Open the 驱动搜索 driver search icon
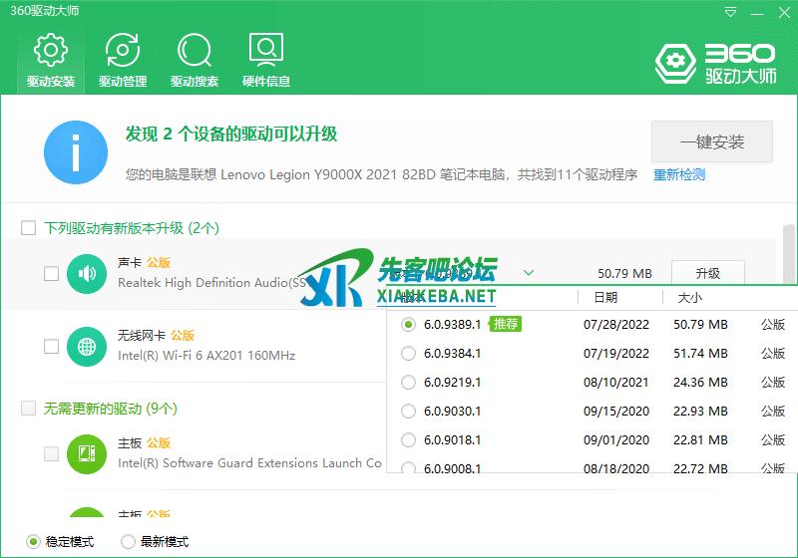The width and height of the screenshot is (798, 558). pyautogui.click(x=195, y=60)
